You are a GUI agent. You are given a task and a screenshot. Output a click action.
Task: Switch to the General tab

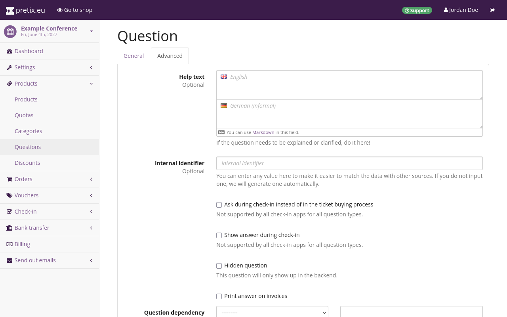(x=133, y=56)
